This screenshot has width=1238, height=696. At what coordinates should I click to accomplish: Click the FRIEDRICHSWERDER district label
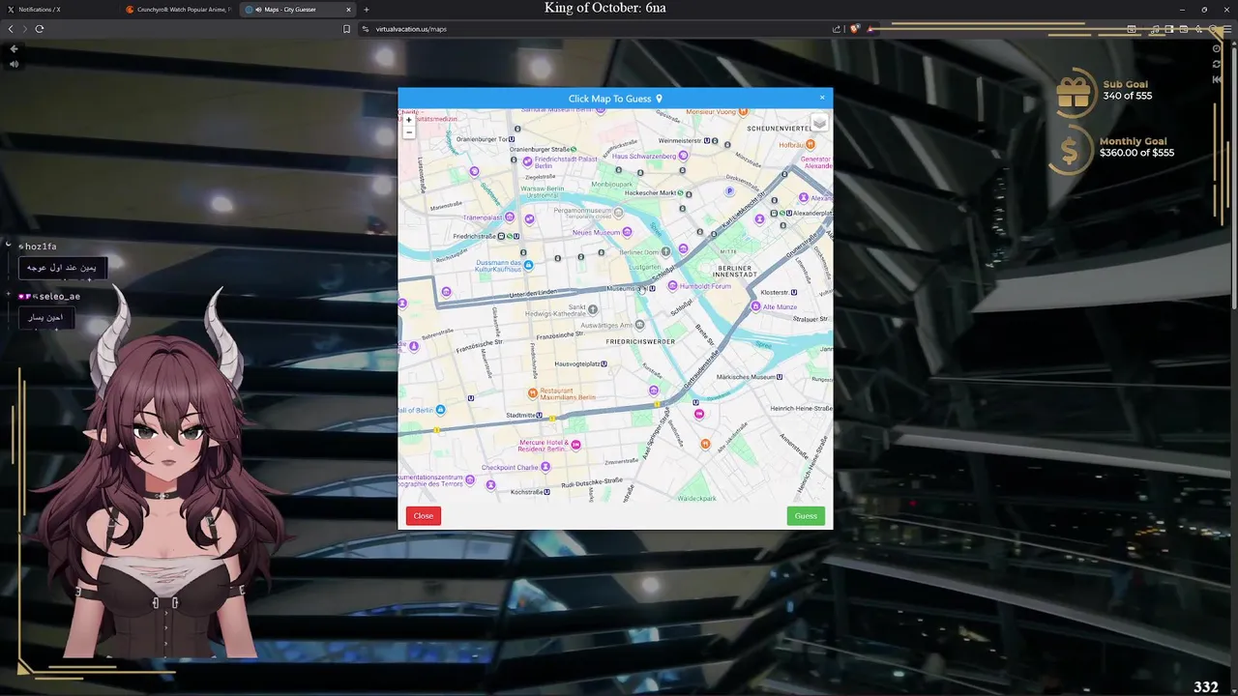click(x=640, y=342)
